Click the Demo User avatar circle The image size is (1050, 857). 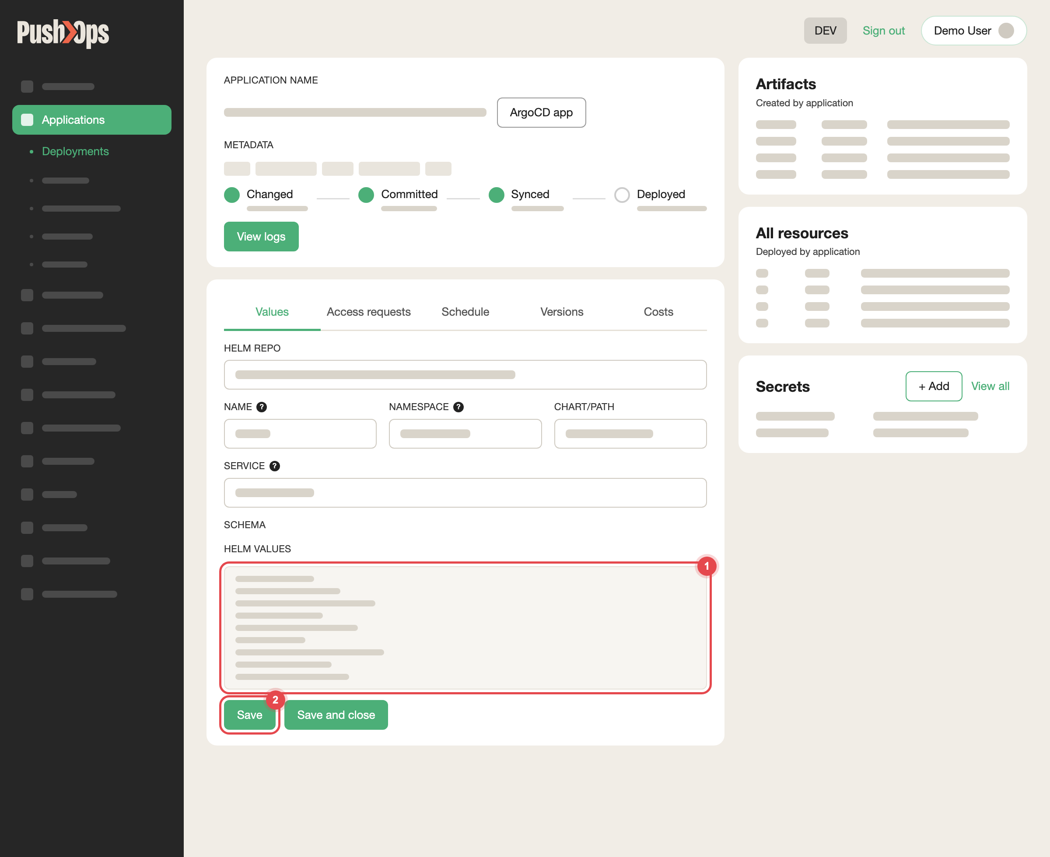point(1006,31)
